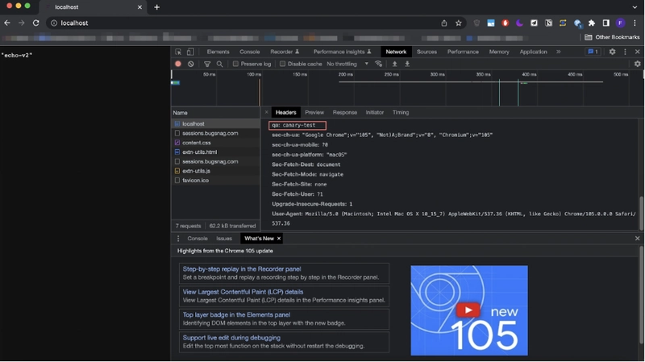Select the extn-utils.html request

[215, 152]
